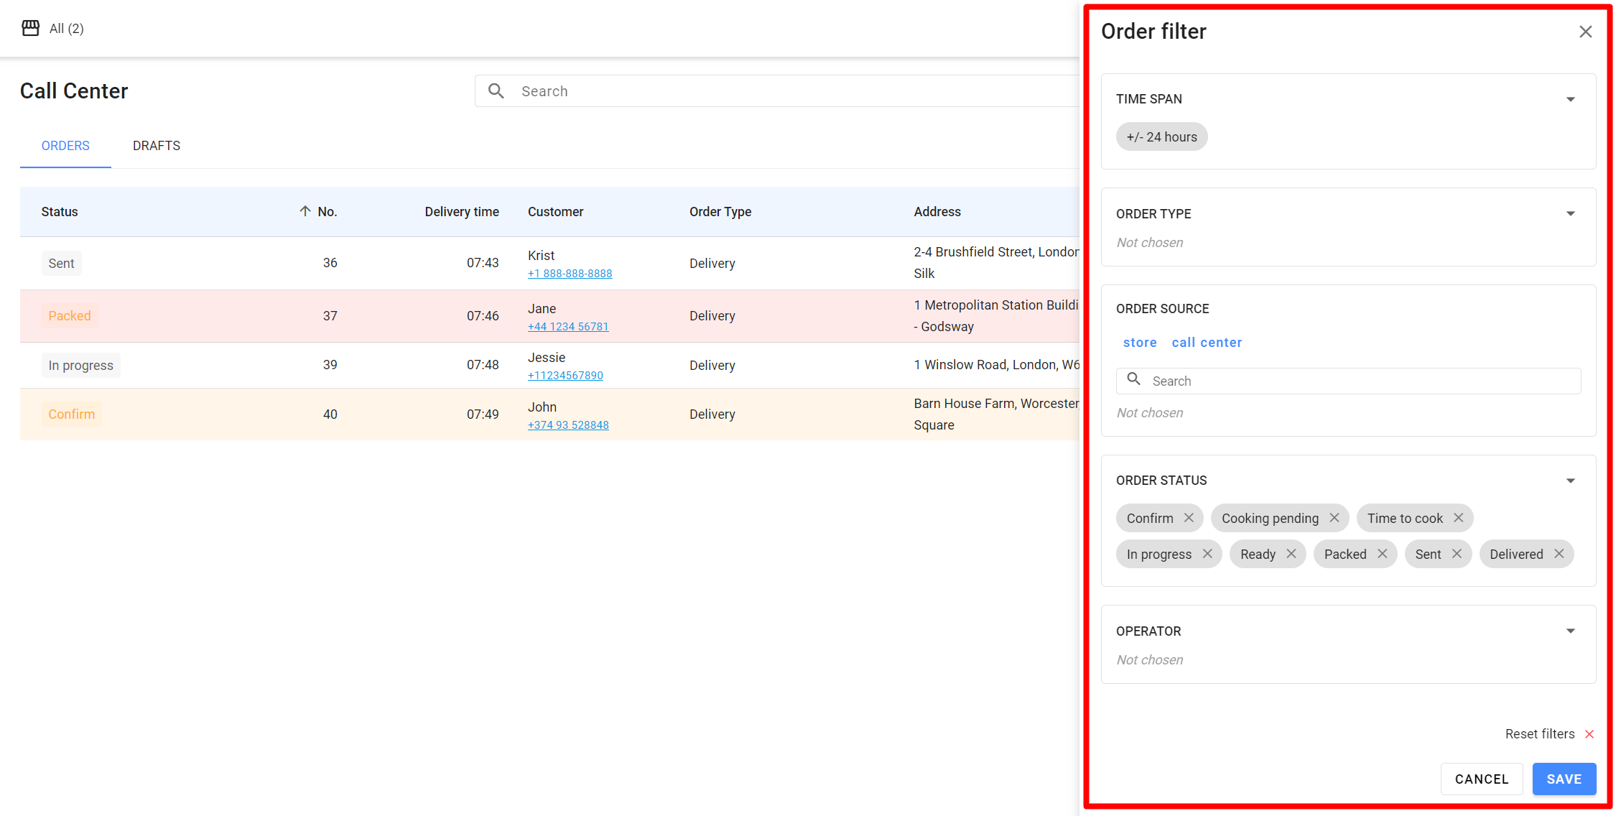Viewport: 1616px width, 816px height.
Task: Click the store icon next to All (2)
Action: 30,28
